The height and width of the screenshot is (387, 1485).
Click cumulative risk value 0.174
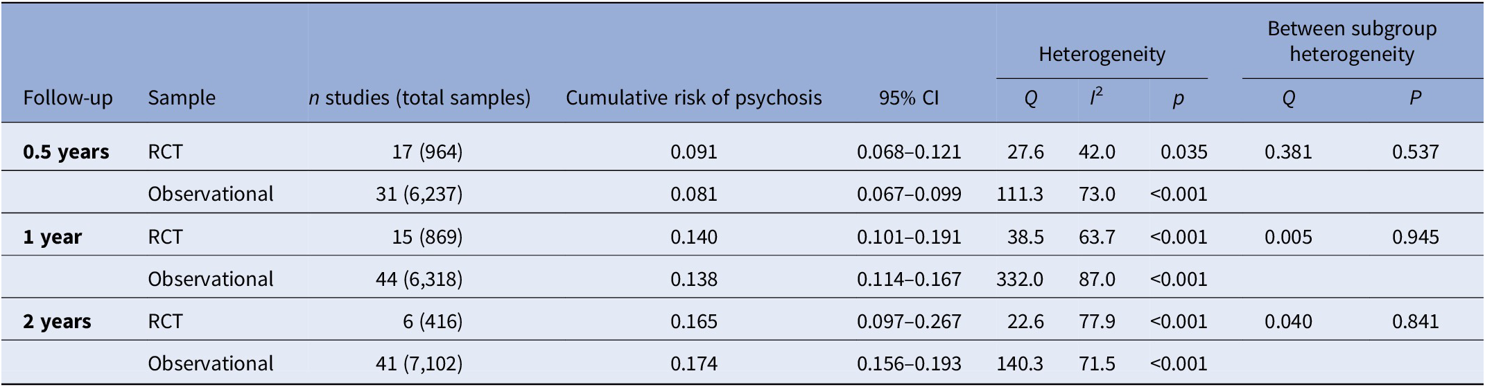[693, 363]
